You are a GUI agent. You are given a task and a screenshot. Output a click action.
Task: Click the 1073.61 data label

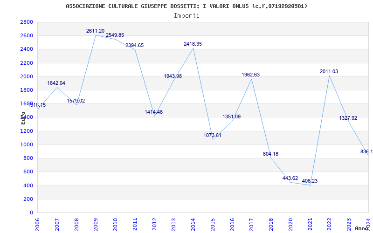tap(212, 135)
